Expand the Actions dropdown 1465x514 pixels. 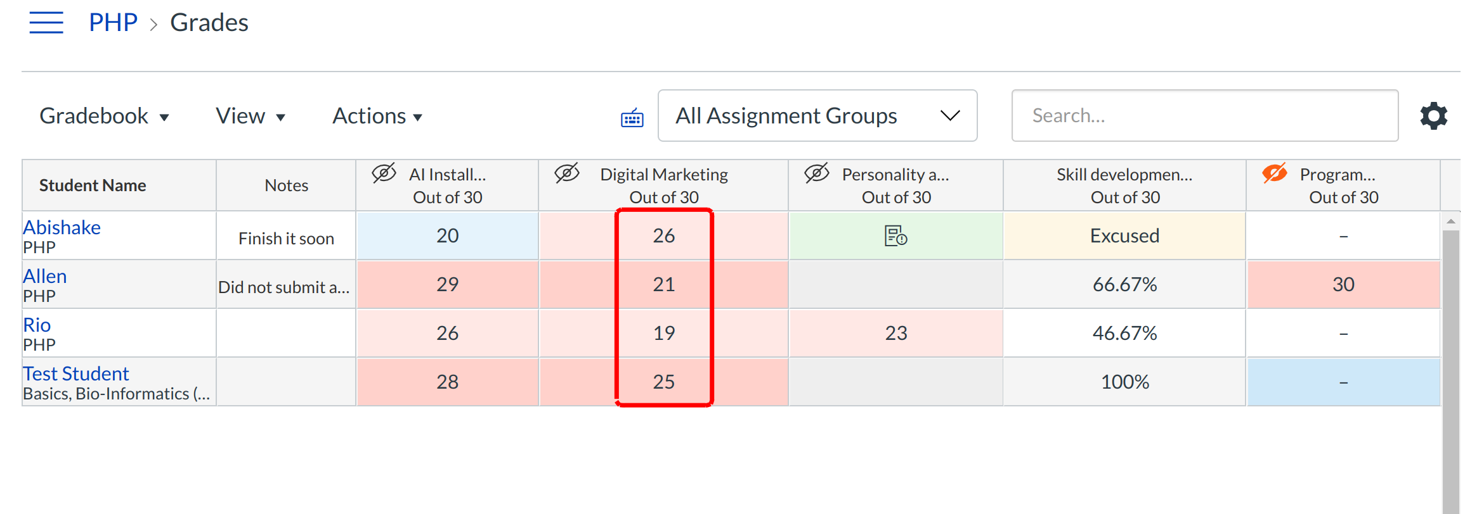(x=377, y=116)
